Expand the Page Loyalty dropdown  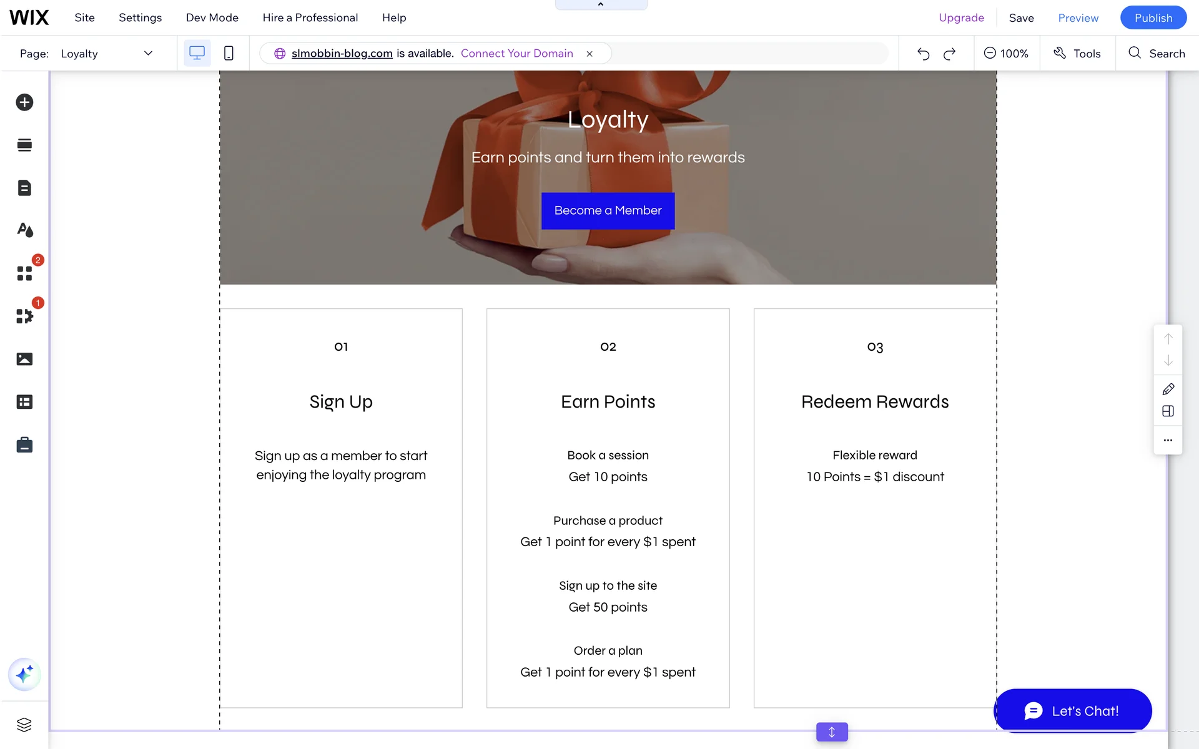[x=148, y=54]
